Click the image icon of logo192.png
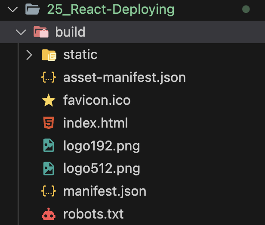Viewport: 265px width, 225px height. (x=49, y=145)
